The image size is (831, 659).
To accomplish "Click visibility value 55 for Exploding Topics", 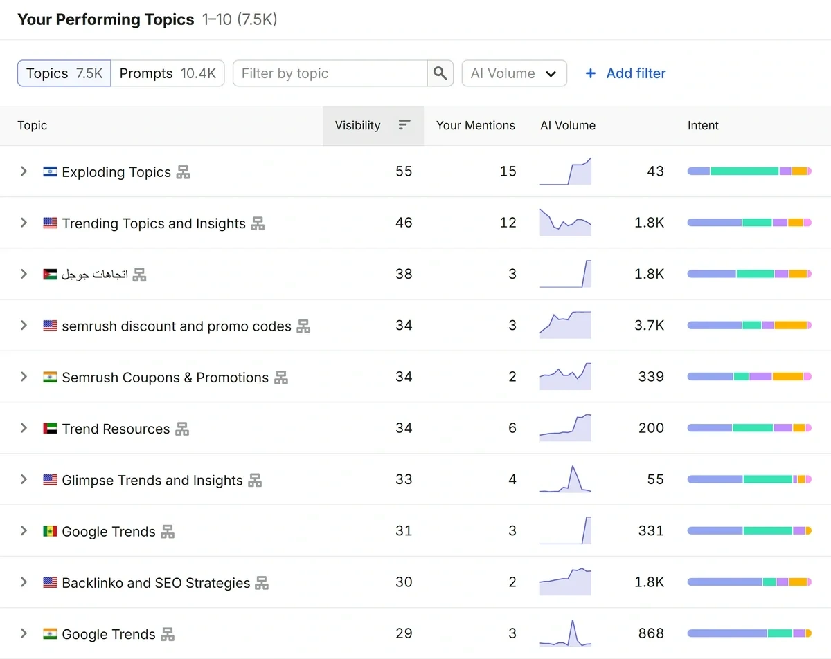I will 404,171.
